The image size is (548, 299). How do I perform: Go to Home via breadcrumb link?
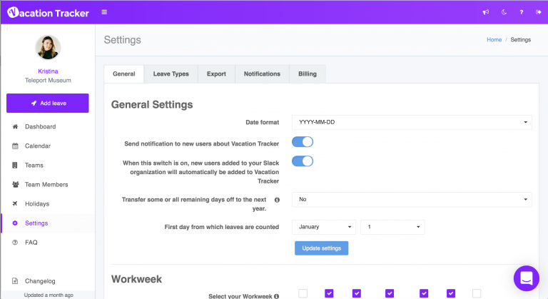(x=494, y=40)
